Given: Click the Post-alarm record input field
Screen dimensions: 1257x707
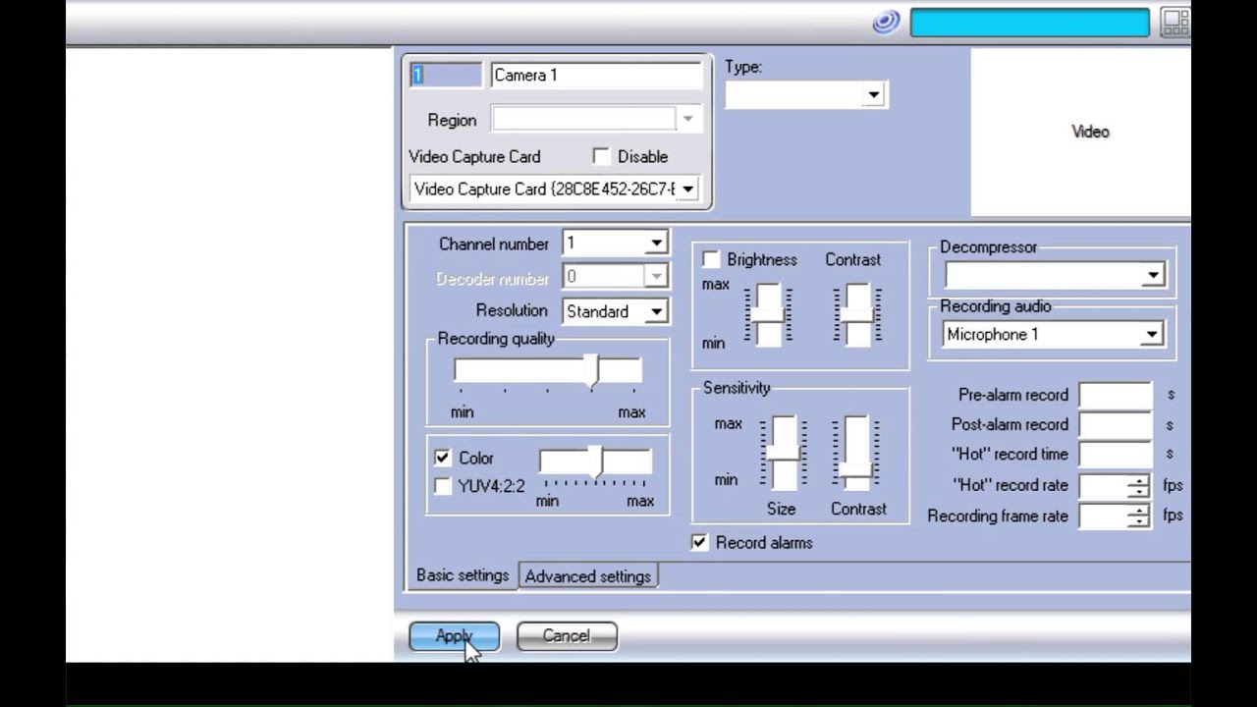Looking at the screenshot, I should tap(1116, 424).
